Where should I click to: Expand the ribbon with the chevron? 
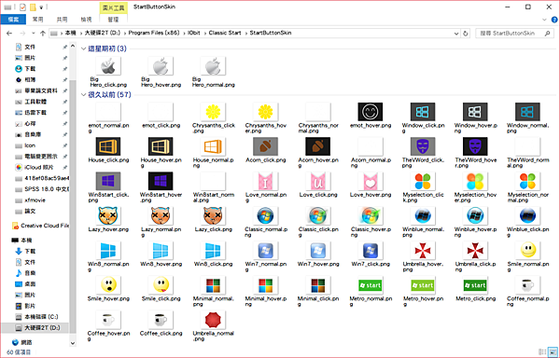[x=544, y=20]
